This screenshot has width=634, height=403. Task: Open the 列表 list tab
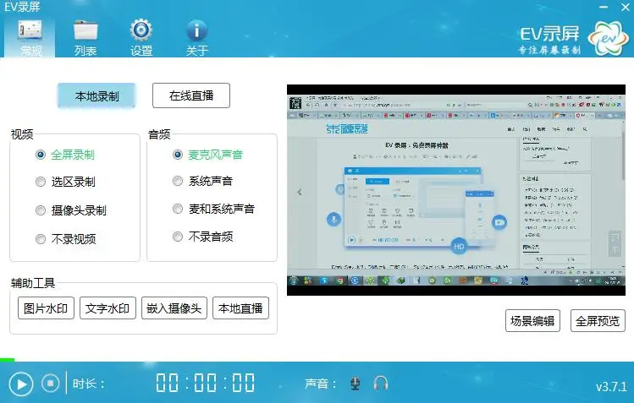tap(85, 37)
